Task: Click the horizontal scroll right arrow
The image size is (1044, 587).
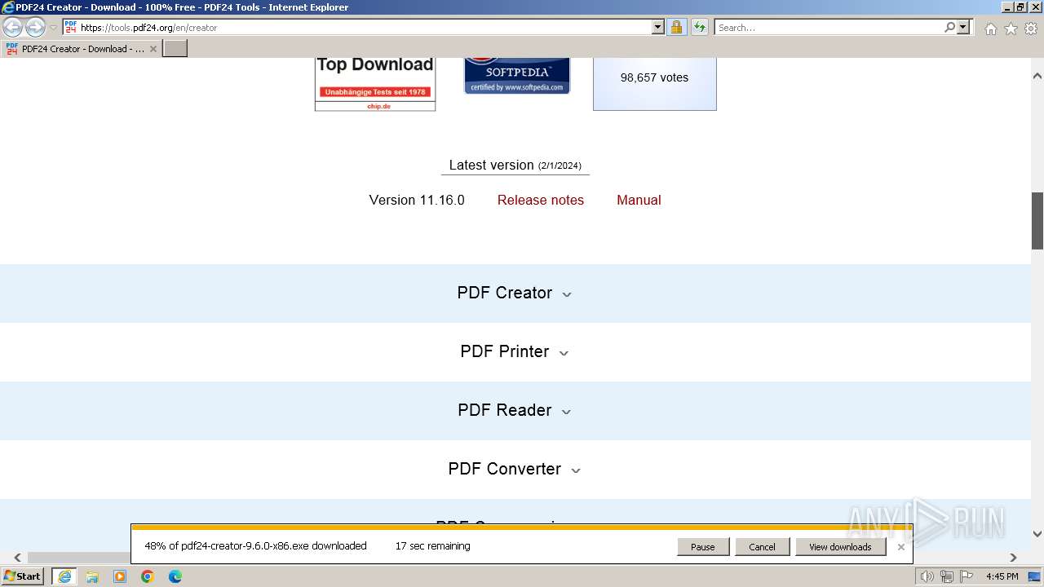Action: [x=1013, y=558]
